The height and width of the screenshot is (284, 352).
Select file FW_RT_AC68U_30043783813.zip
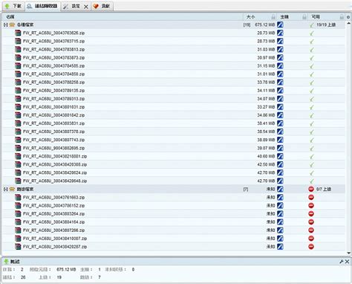pos(54,49)
